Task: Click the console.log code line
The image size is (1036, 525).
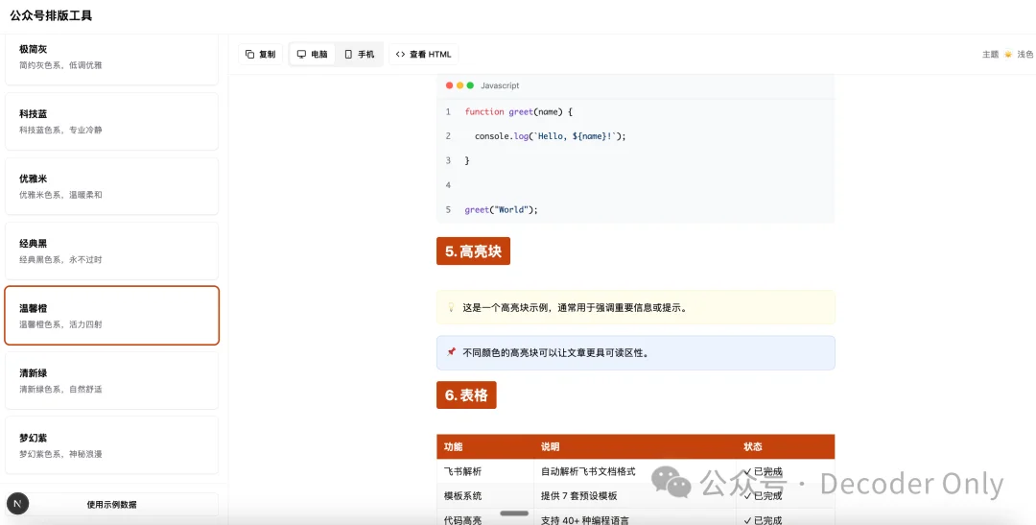Action: click(550, 135)
